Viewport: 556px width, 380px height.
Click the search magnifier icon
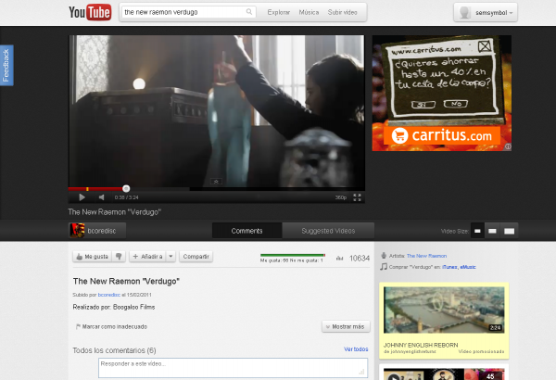250,12
